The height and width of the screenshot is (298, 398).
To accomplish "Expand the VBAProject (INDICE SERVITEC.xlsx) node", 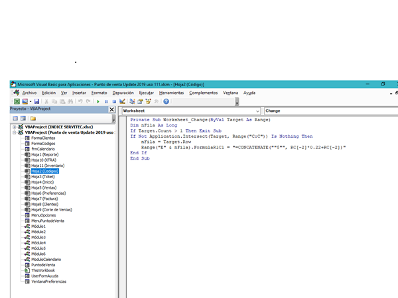I will [14, 126].
